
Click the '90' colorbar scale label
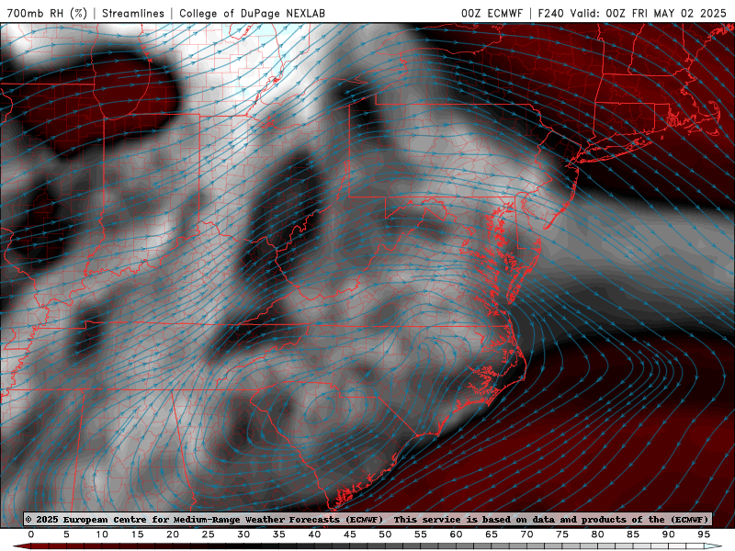(x=669, y=534)
